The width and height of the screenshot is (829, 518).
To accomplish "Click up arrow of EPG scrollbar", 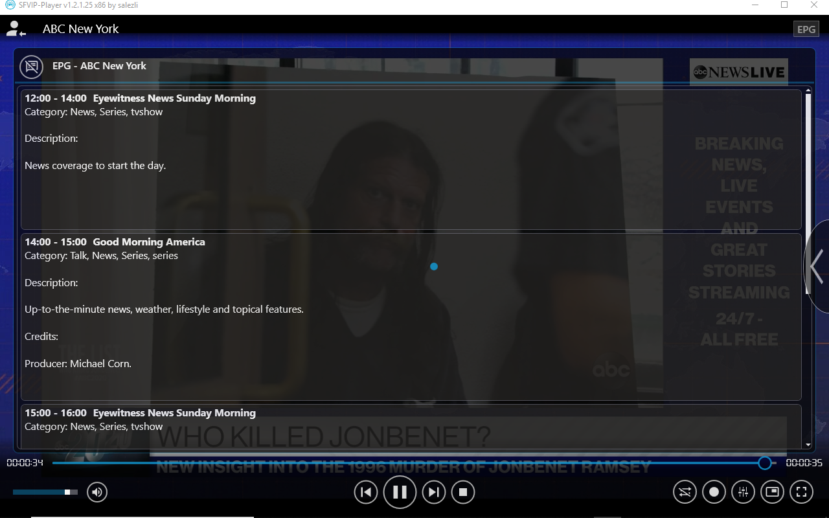I will [808, 91].
